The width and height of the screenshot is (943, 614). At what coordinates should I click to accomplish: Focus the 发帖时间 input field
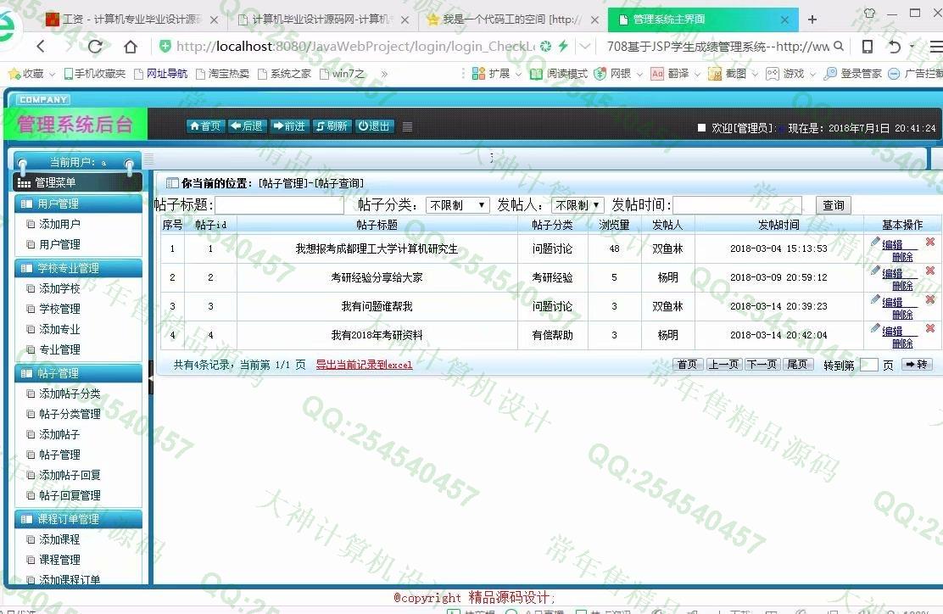click(x=737, y=205)
